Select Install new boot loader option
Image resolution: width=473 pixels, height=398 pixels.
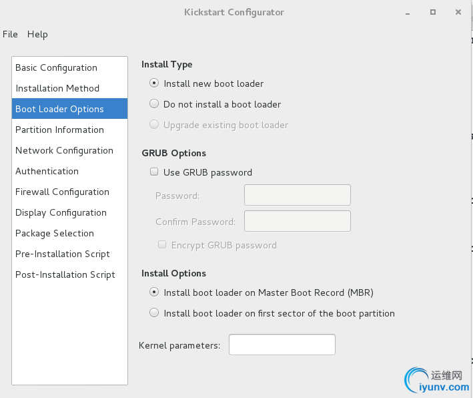155,83
